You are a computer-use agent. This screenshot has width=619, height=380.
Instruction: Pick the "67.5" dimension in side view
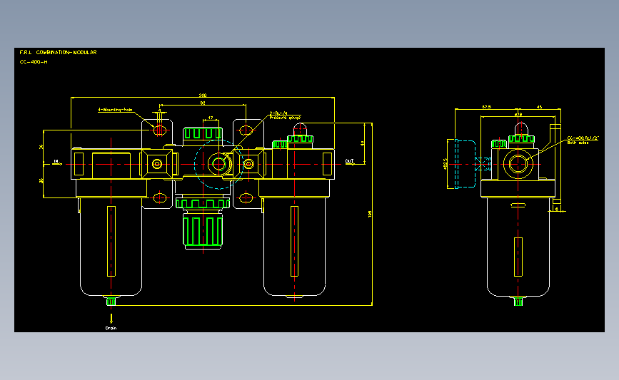tap(487, 107)
